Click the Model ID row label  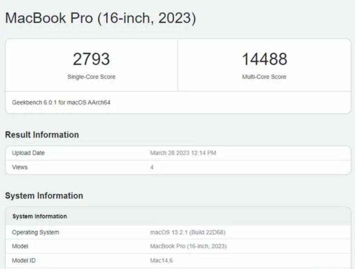tap(24, 261)
